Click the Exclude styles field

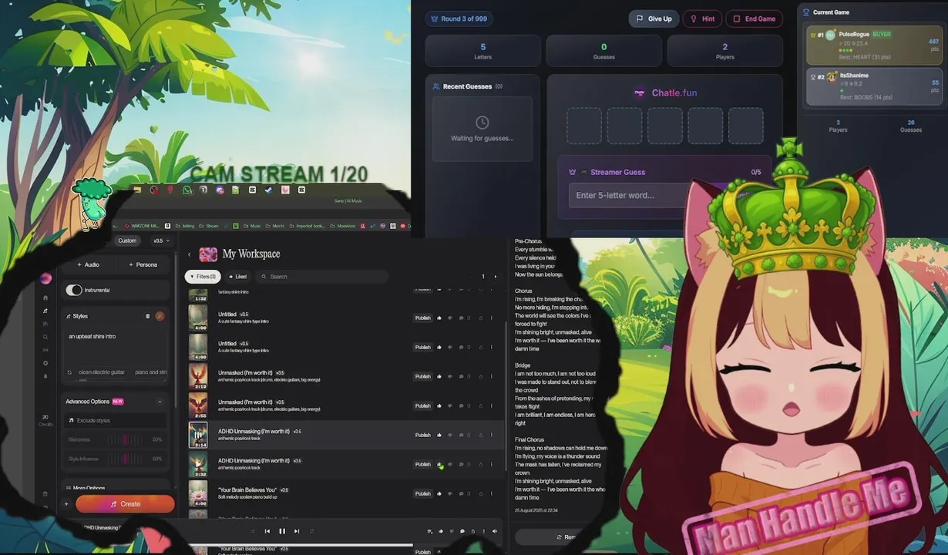click(x=116, y=420)
